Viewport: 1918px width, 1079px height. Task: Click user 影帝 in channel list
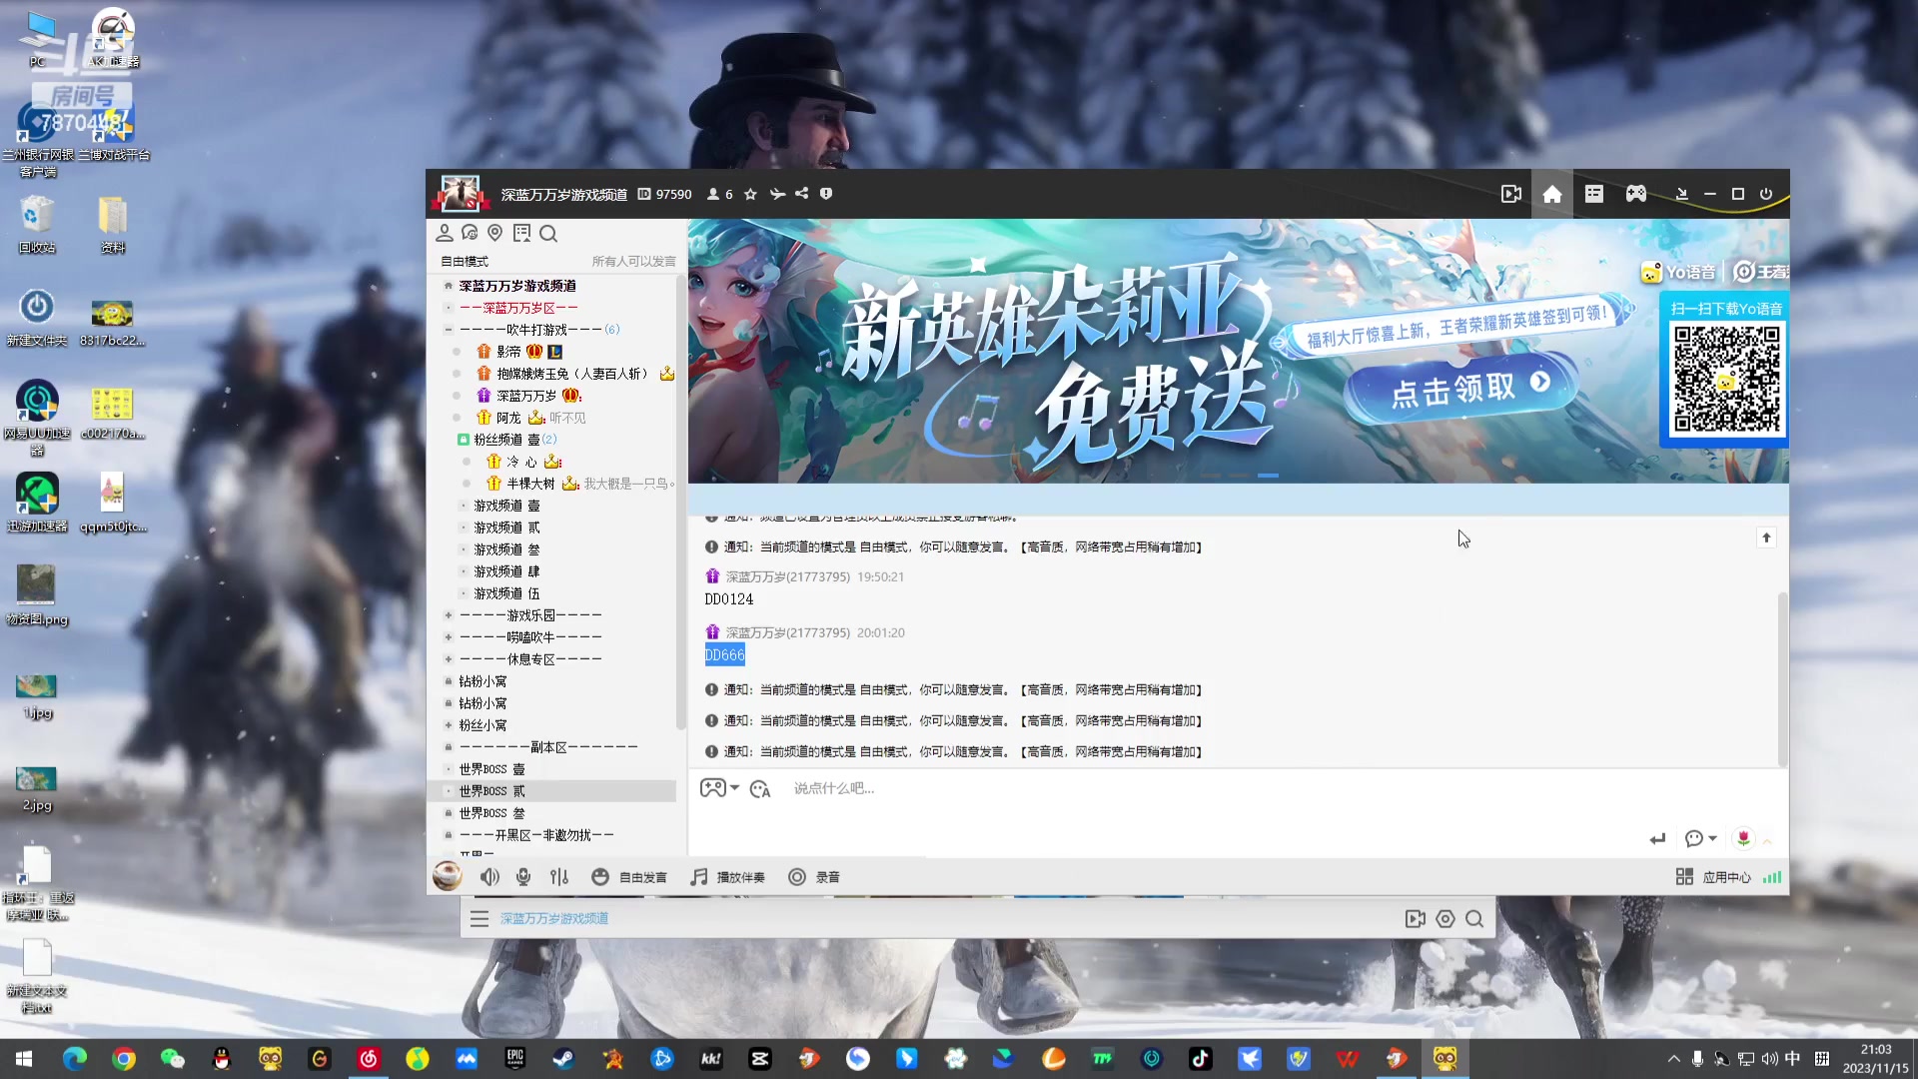click(508, 352)
